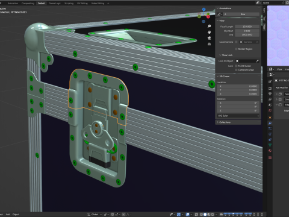Select rendered viewport shading icon
289x217 pixels.
[213, 215]
